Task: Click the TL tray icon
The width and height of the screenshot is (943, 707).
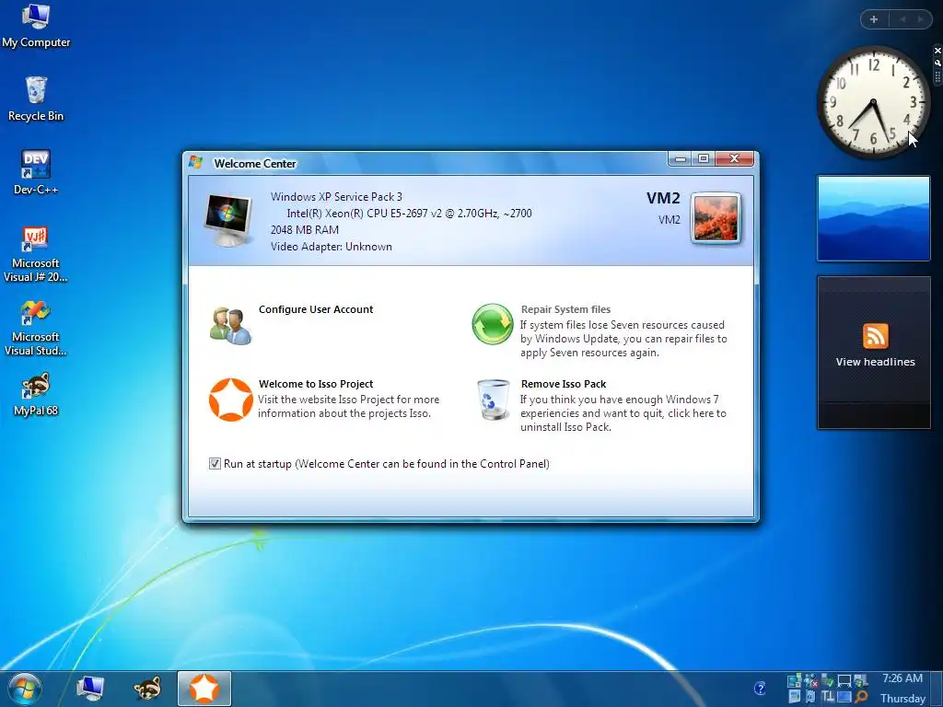Action: click(828, 697)
